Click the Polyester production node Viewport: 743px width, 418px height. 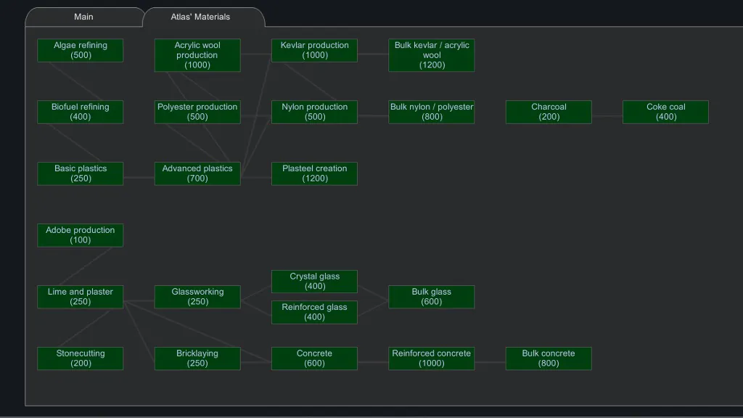197,112
